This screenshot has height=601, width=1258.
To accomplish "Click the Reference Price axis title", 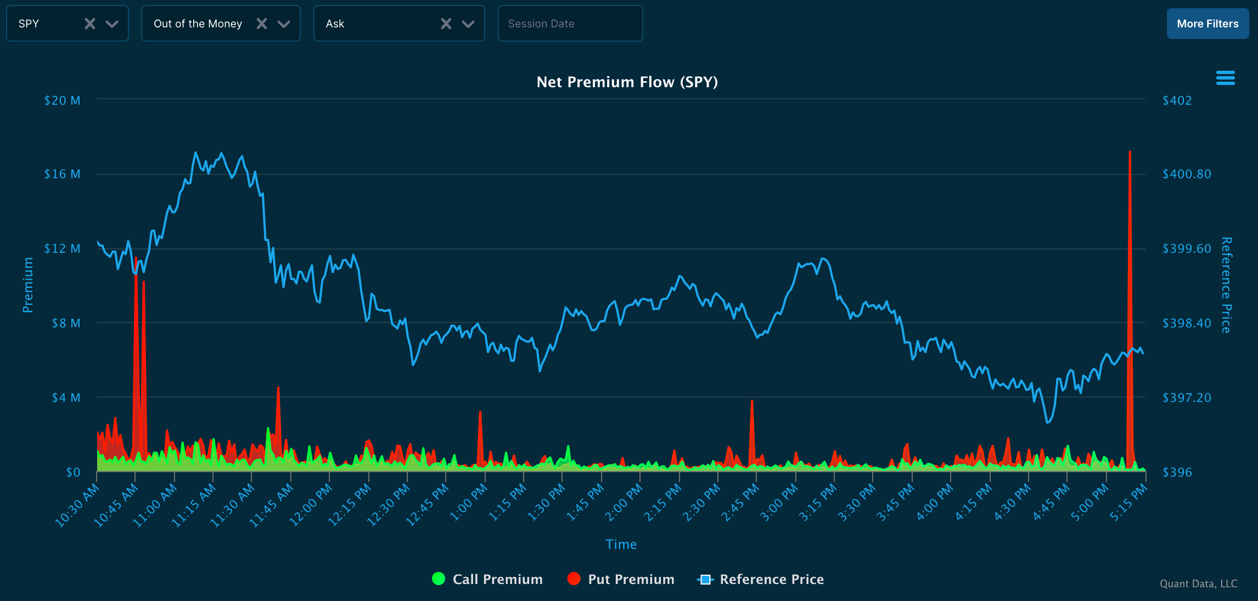I will tap(1226, 285).
